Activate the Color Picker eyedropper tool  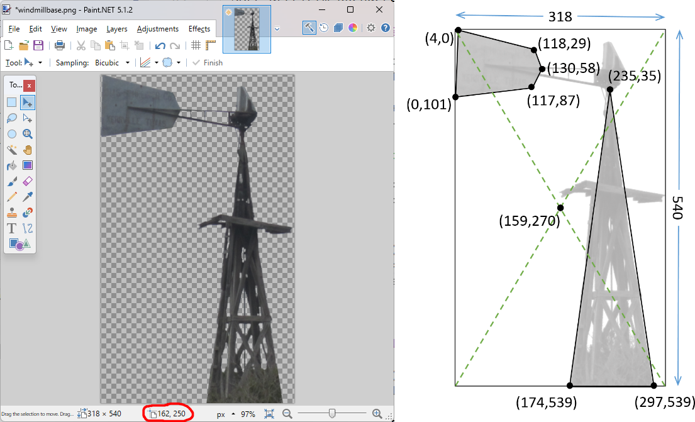click(28, 197)
